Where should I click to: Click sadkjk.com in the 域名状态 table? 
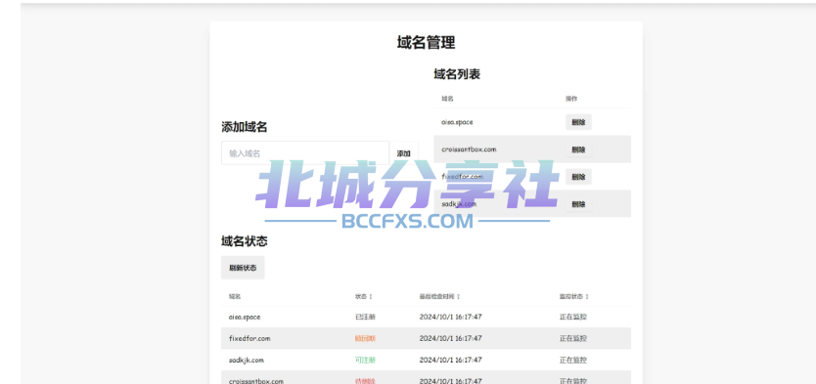[247, 361]
